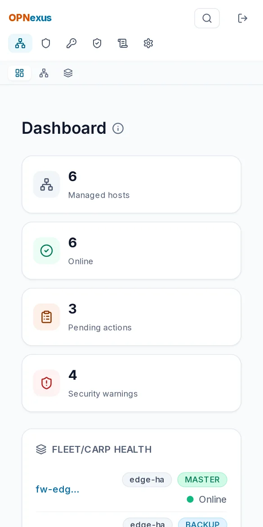Open the scroll logs nav icon
Screen dimensions: 263x527
(x=123, y=43)
